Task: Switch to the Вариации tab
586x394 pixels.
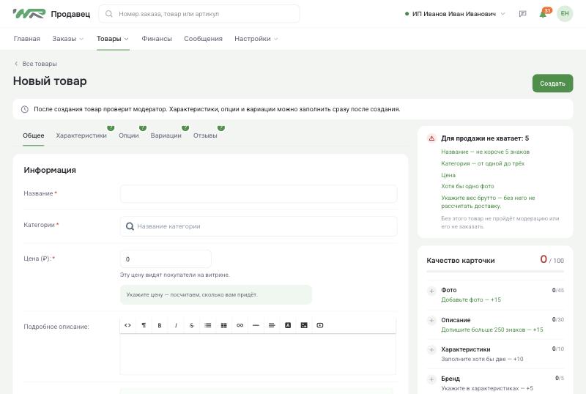Action: tap(166, 135)
